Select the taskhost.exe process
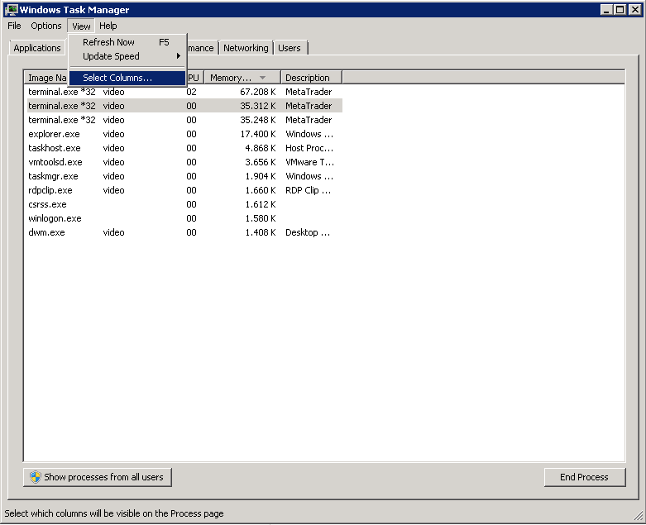This screenshot has width=646, height=525. (x=184, y=148)
